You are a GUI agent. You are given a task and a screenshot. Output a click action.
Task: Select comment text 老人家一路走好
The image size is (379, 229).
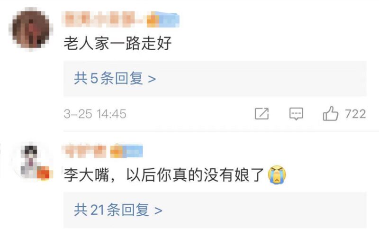point(117,44)
